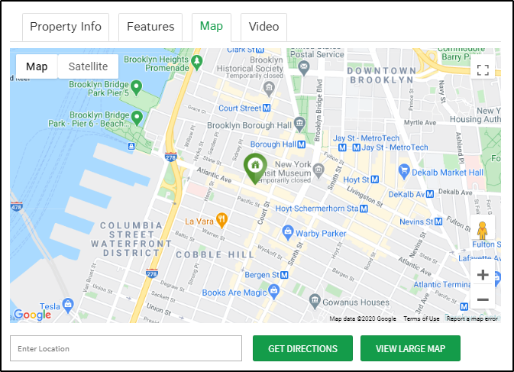Click the Street View pegman icon
The width and height of the screenshot is (514, 372).
click(482, 230)
